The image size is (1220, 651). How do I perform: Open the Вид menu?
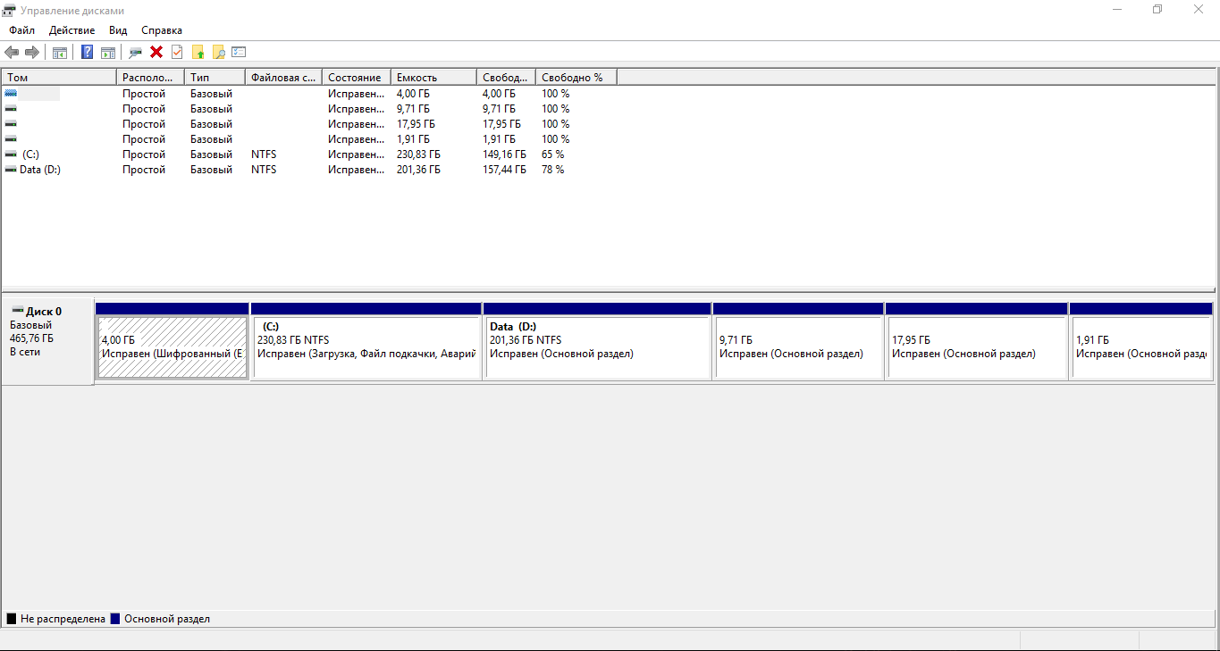coord(118,30)
